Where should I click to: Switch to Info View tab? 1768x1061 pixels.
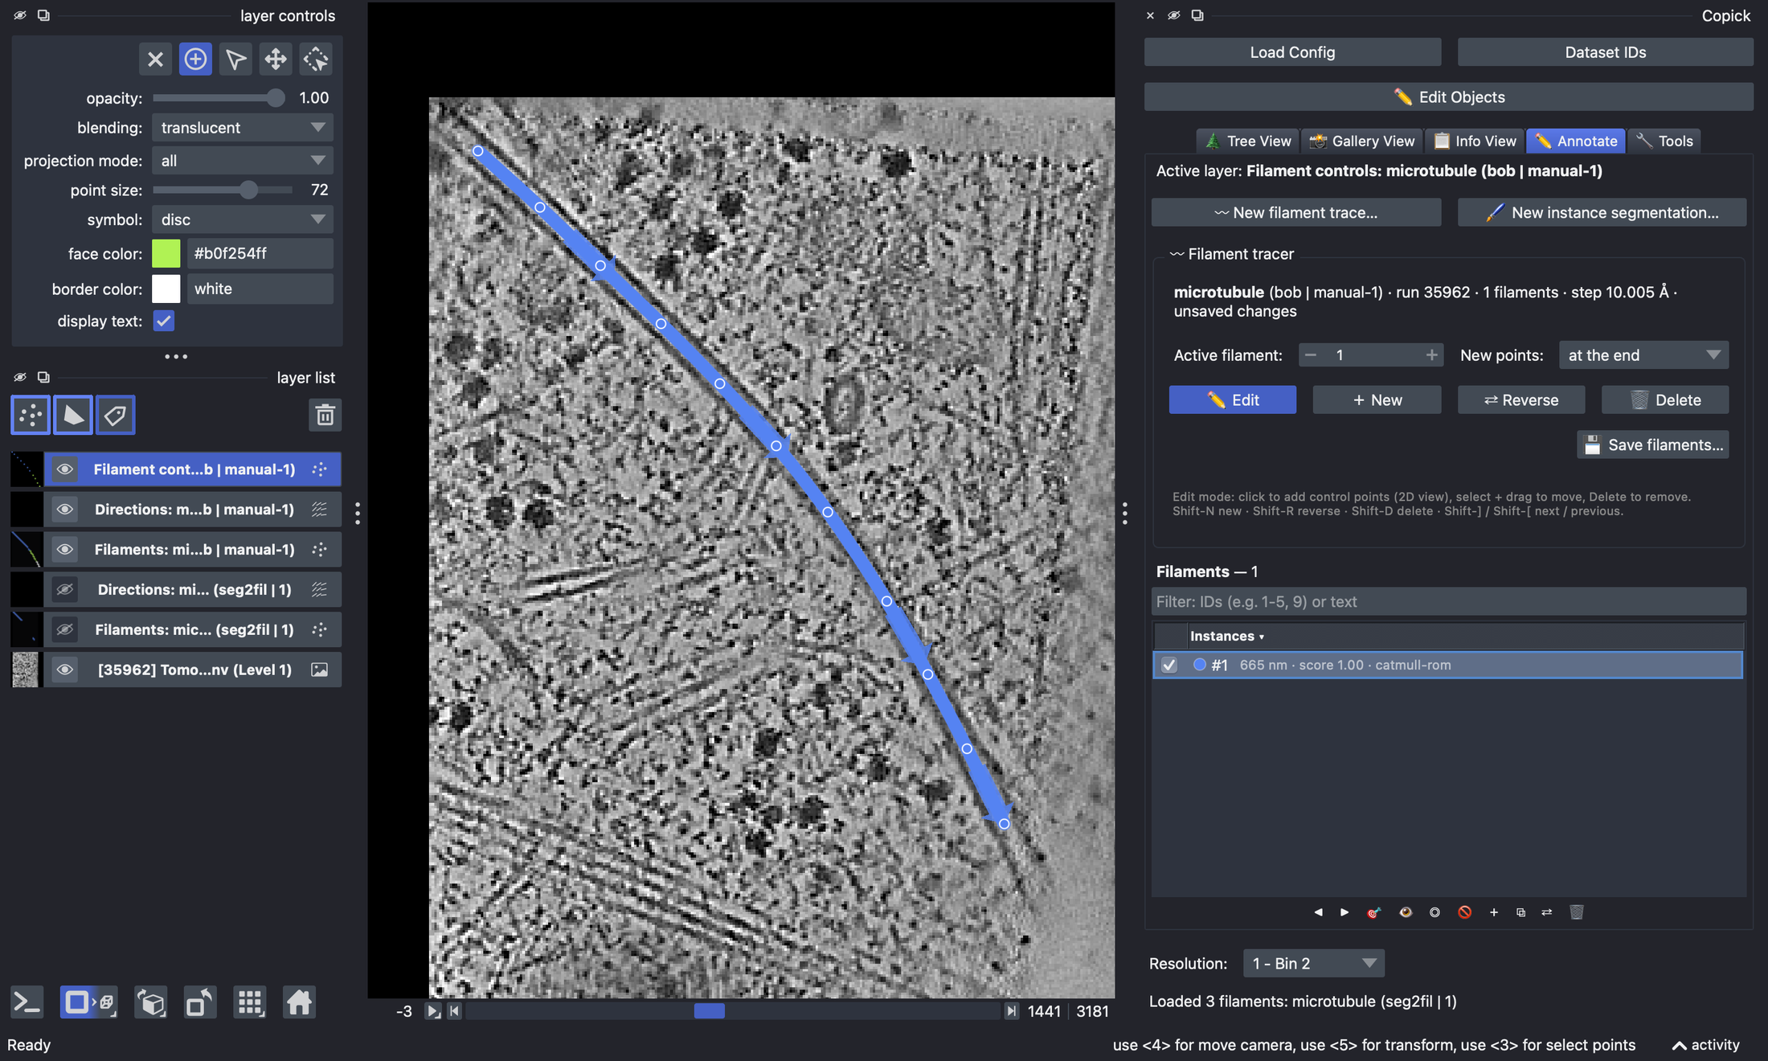click(1475, 141)
